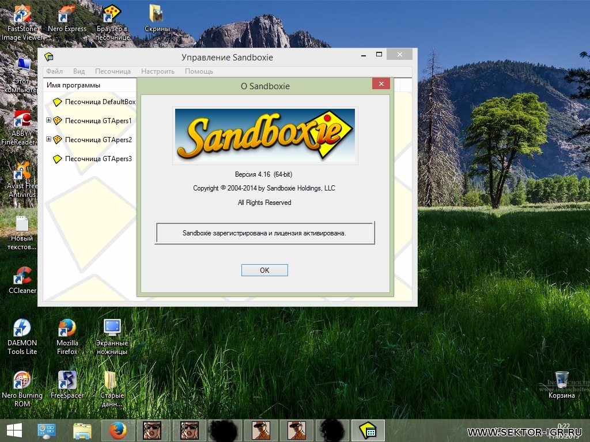This screenshot has width=590, height=442.
Task: Switch to Firefox on the taskbar
Action: (x=118, y=430)
